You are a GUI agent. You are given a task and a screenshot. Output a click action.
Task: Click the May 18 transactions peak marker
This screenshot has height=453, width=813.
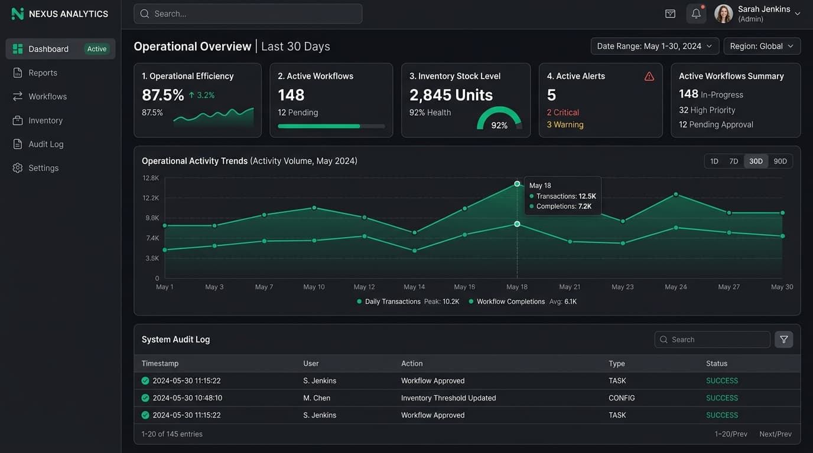click(x=517, y=184)
